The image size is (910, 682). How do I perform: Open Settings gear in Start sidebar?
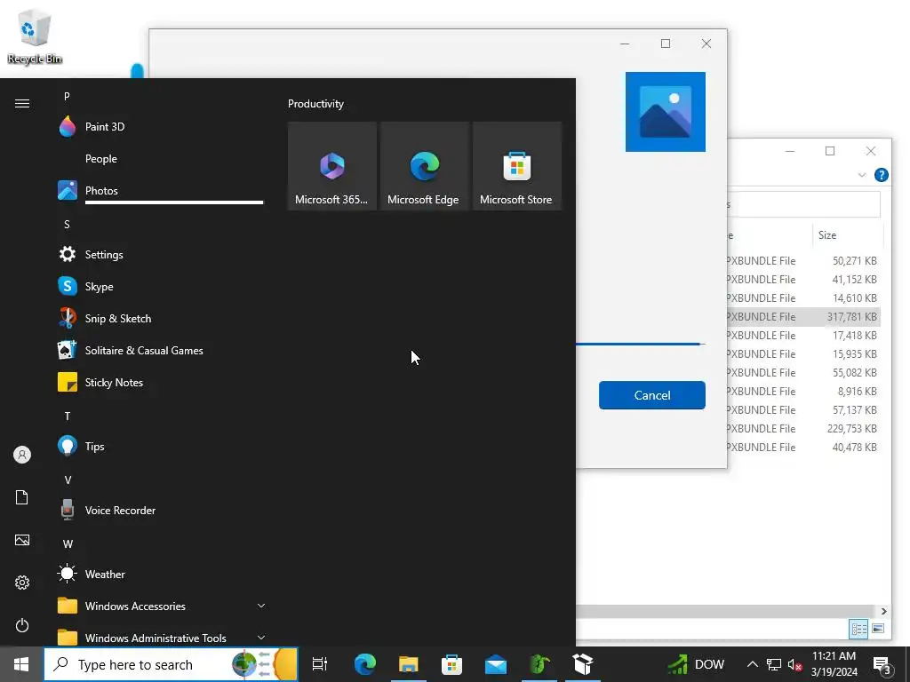coord(22,583)
